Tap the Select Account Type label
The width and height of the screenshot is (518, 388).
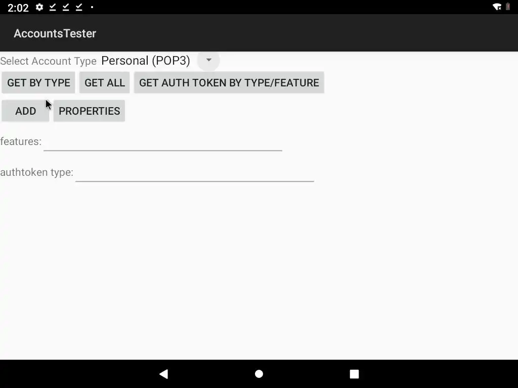48,61
